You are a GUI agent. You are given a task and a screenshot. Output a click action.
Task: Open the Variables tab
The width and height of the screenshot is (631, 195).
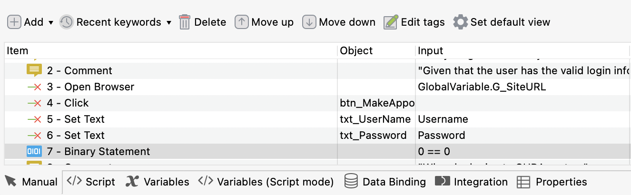pyautogui.click(x=158, y=182)
